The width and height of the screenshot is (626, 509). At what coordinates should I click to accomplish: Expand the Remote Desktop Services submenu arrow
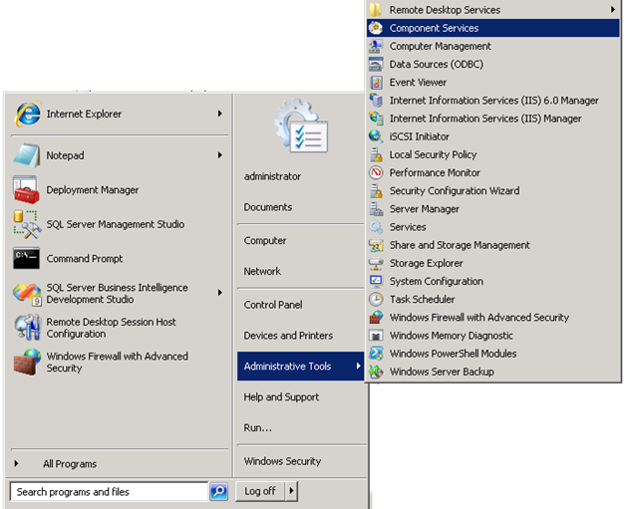click(612, 10)
